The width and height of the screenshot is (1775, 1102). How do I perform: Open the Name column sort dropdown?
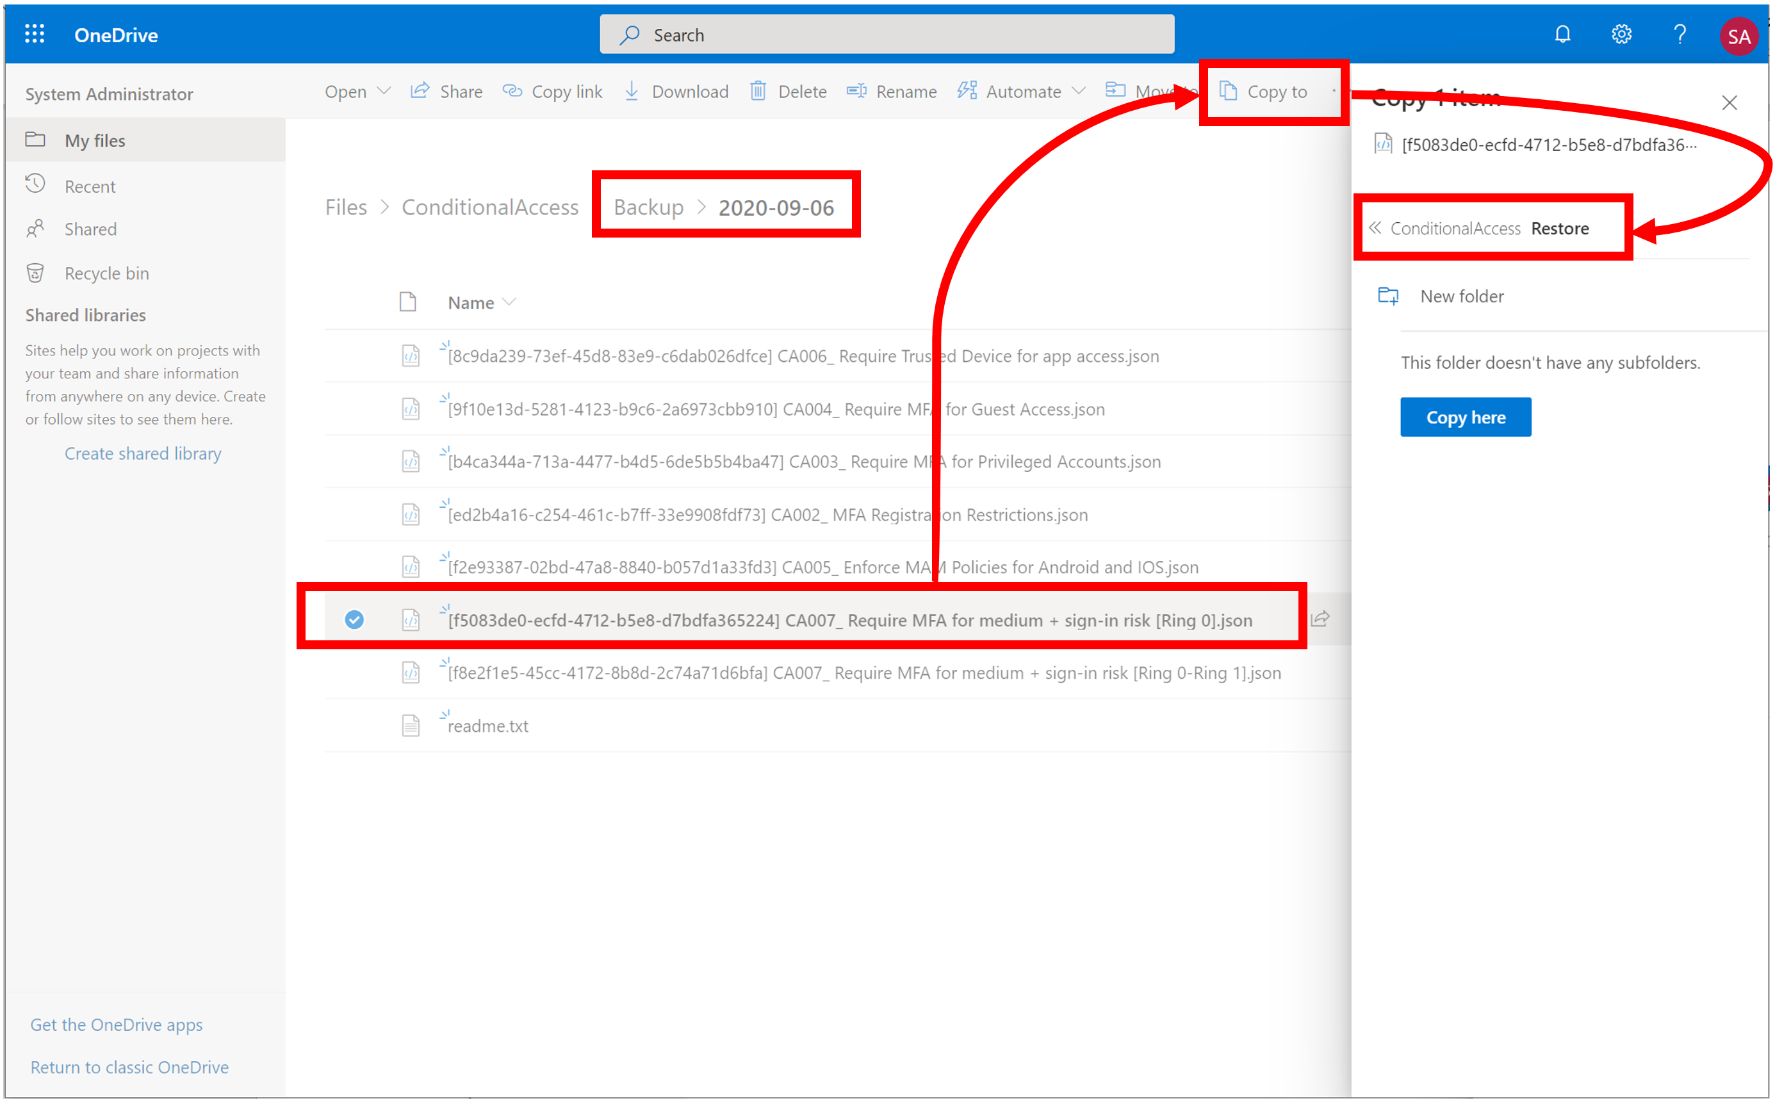509,302
